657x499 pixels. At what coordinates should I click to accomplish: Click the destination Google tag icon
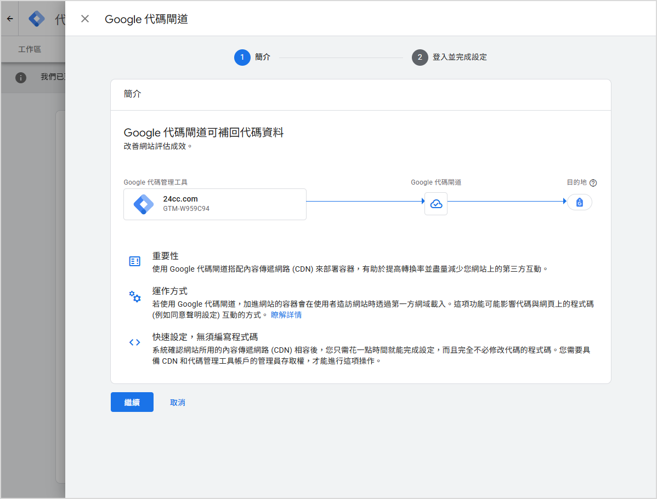click(x=580, y=202)
